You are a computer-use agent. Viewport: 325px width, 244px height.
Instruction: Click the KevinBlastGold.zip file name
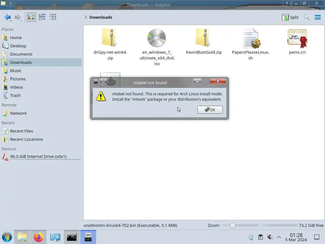coord(204,52)
